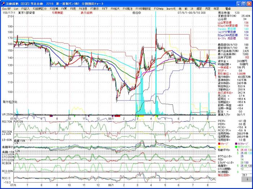
Task: Click the yellow フィーバー legend swatch
Action: pos(219,147)
